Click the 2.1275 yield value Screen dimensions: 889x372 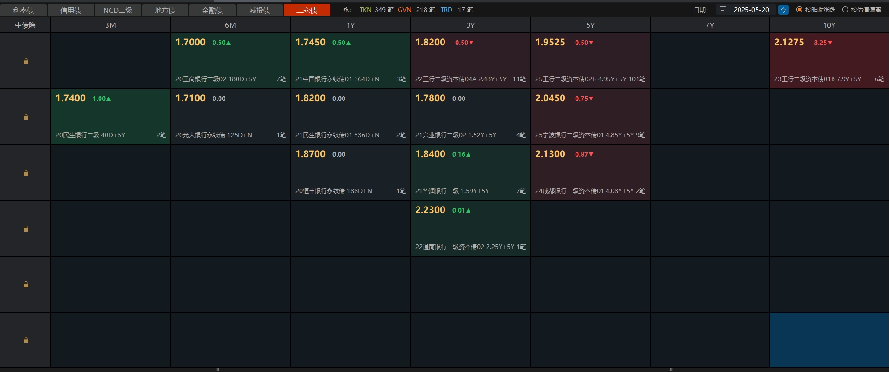coord(789,42)
